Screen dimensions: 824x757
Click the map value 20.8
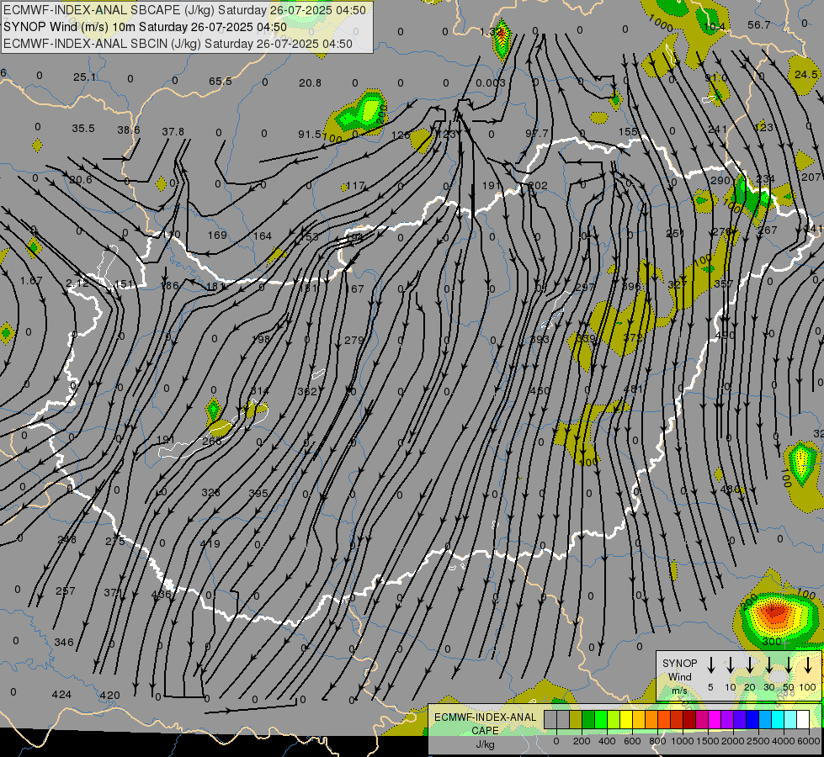310,82
